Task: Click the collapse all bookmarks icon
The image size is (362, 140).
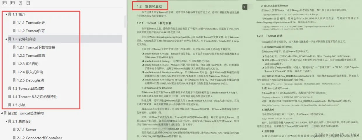Action: coord(12,4)
